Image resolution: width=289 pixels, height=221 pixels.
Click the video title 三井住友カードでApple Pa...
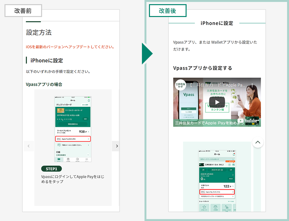(218, 85)
